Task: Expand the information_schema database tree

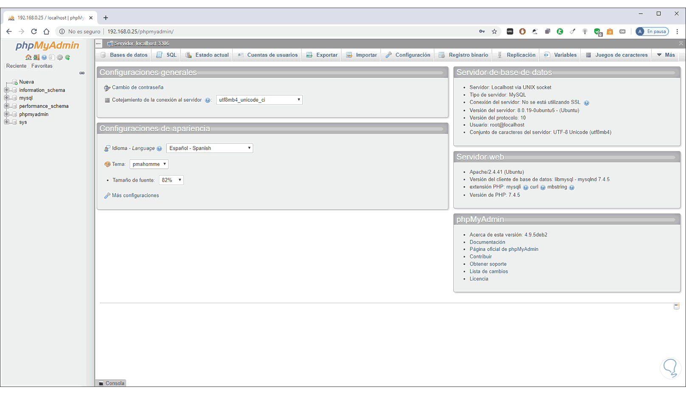Action: pos(6,90)
